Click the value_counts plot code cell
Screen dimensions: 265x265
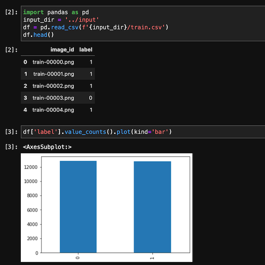coord(143,132)
